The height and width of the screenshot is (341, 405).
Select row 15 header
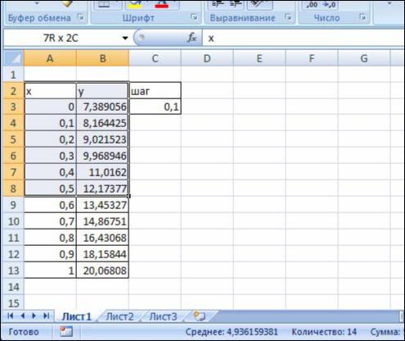14,302
